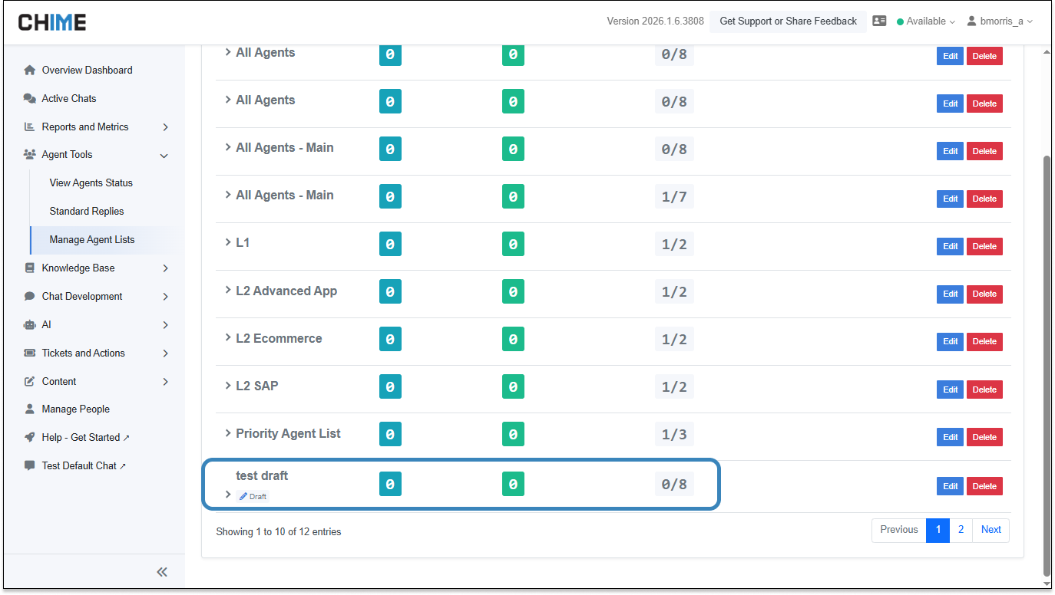Expand the Priority Agent List row

(x=228, y=433)
